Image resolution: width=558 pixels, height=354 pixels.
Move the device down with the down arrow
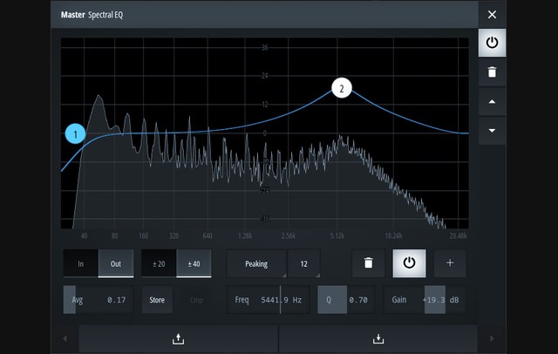click(x=492, y=131)
